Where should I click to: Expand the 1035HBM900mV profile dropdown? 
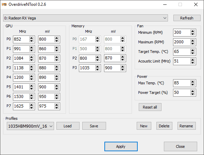pyautogui.click(x=31, y=126)
